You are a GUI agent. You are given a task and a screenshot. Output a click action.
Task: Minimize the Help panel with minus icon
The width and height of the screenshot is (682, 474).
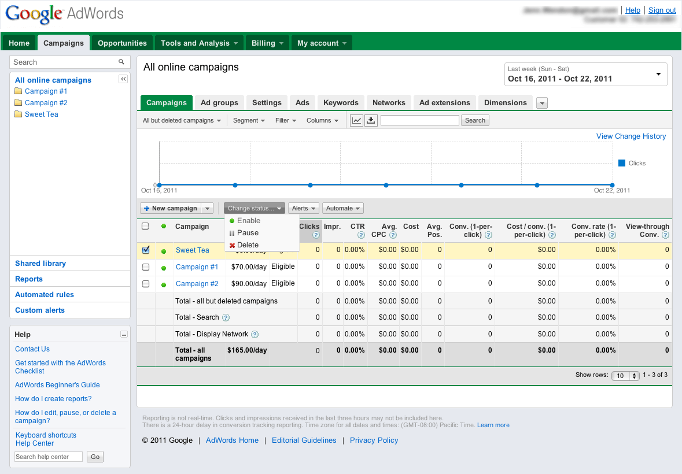pyautogui.click(x=124, y=335)
